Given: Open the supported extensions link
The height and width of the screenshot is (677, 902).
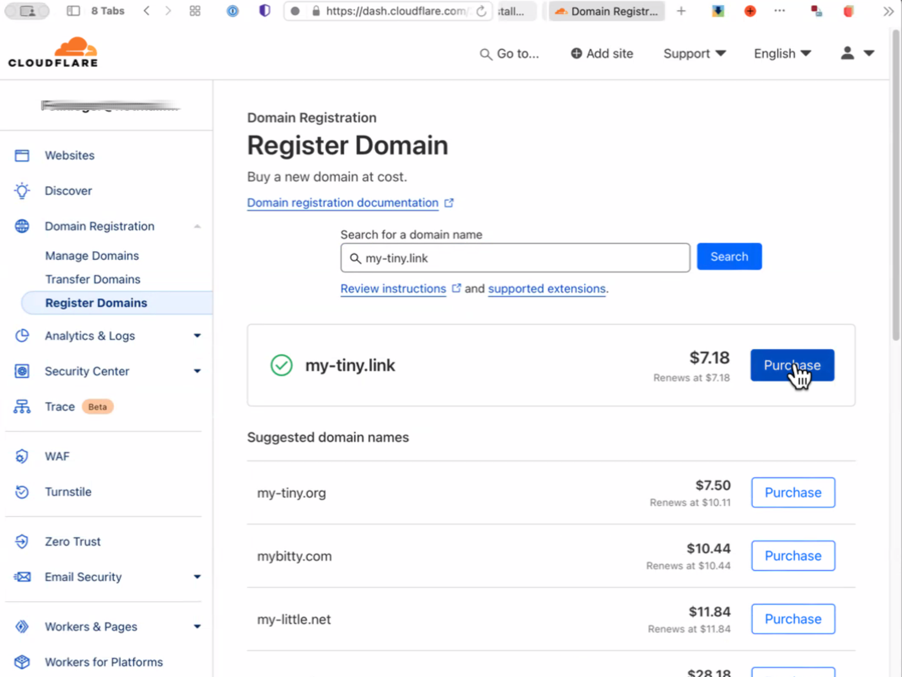Looking at the screenshot, I should point(547,289).
